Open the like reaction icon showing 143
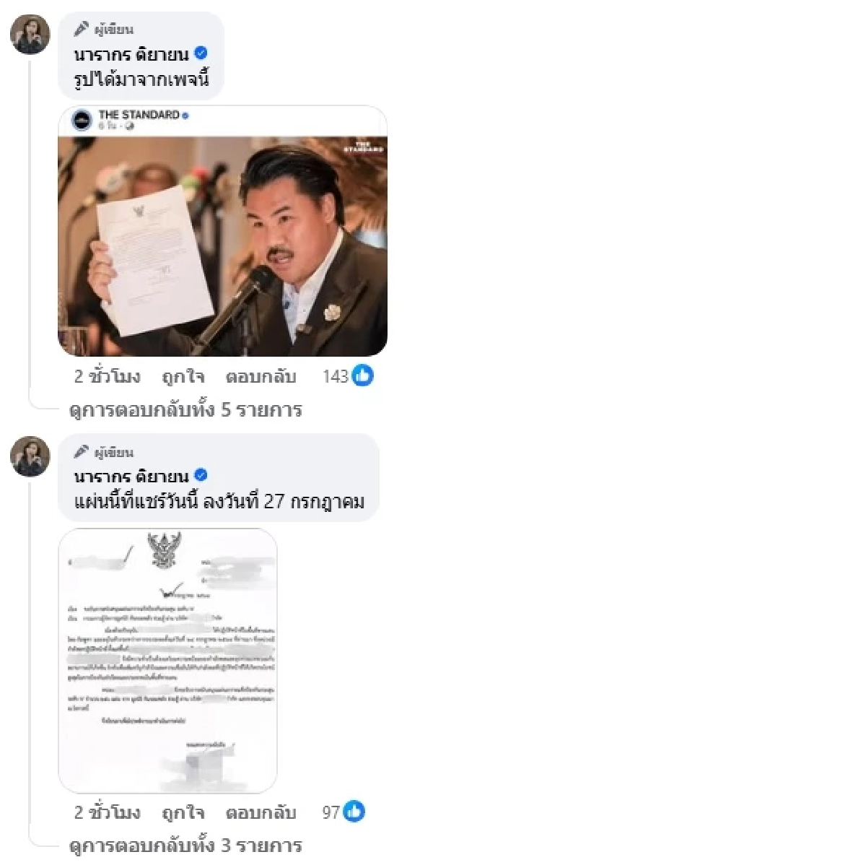Screen dimensions: 866x865 (362, 375)
